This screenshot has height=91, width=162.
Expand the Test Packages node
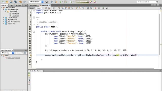click(4, 18)
